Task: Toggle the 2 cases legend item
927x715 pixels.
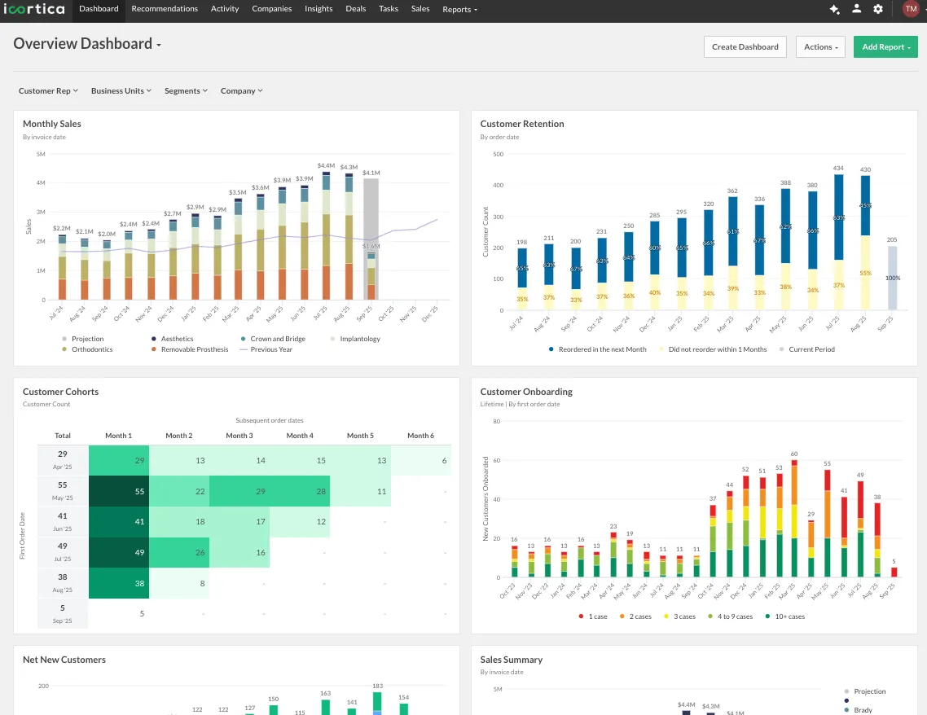Action: (x=635, y=616)
